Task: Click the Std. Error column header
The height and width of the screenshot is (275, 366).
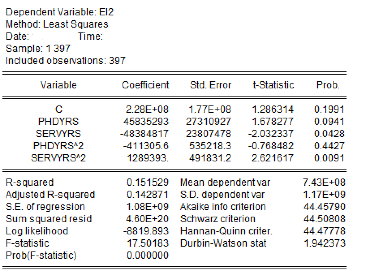Action: 210,85
